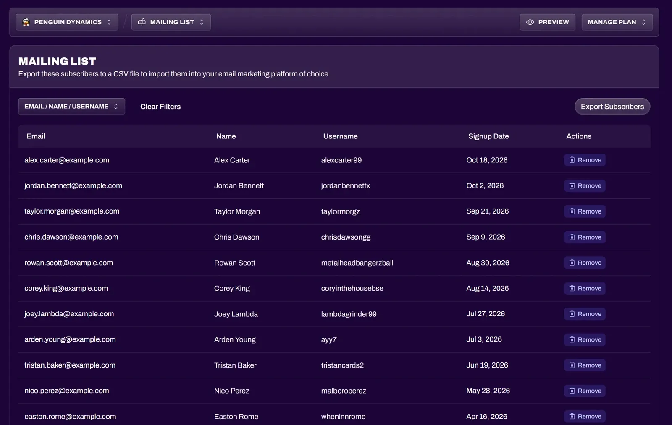Clear Filters on the subscriber table
This screenshot has width=672, height=425.
160,107
